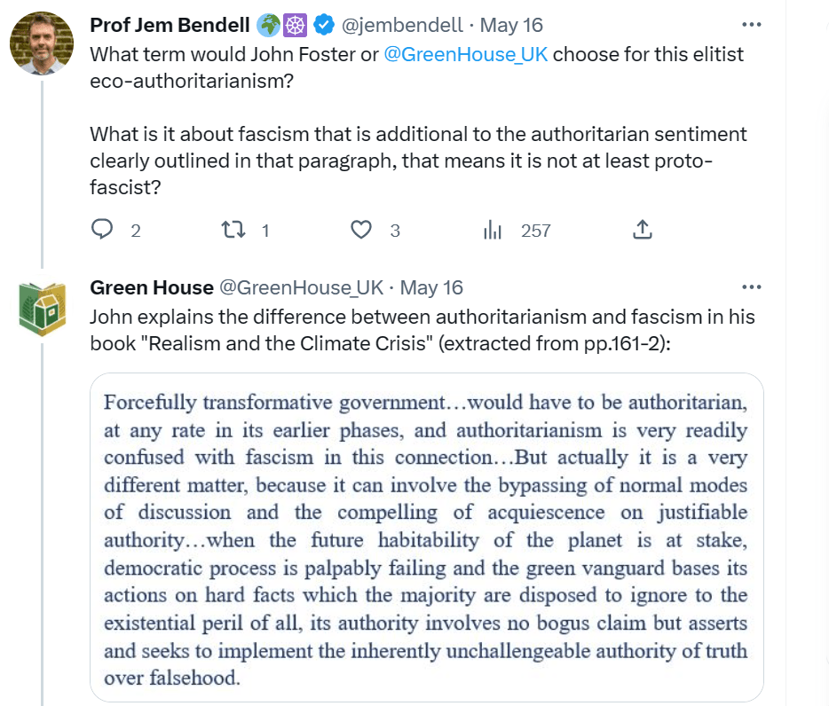Enlarge the book extract image

[426, 537]
